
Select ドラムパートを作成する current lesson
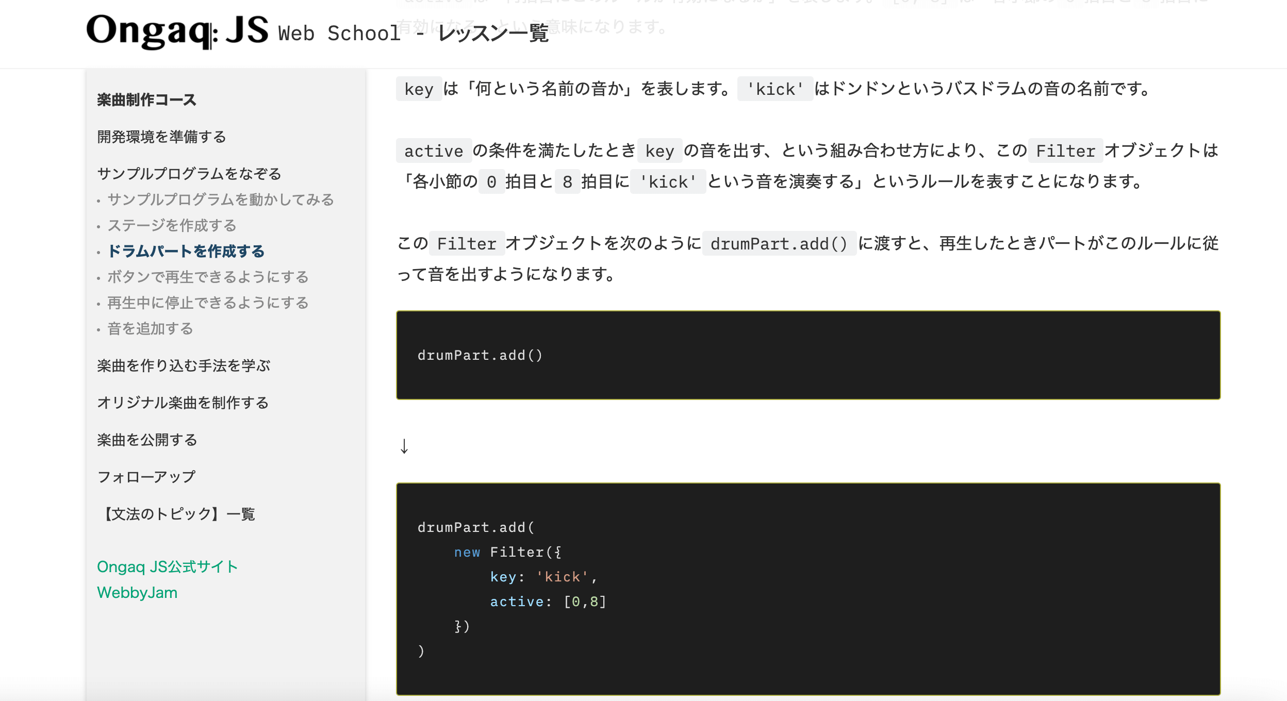[x=186, y=251]
